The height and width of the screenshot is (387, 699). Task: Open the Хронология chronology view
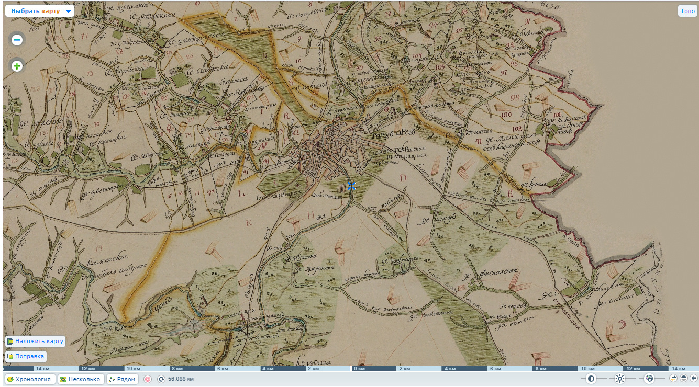[x=29, y=379]
